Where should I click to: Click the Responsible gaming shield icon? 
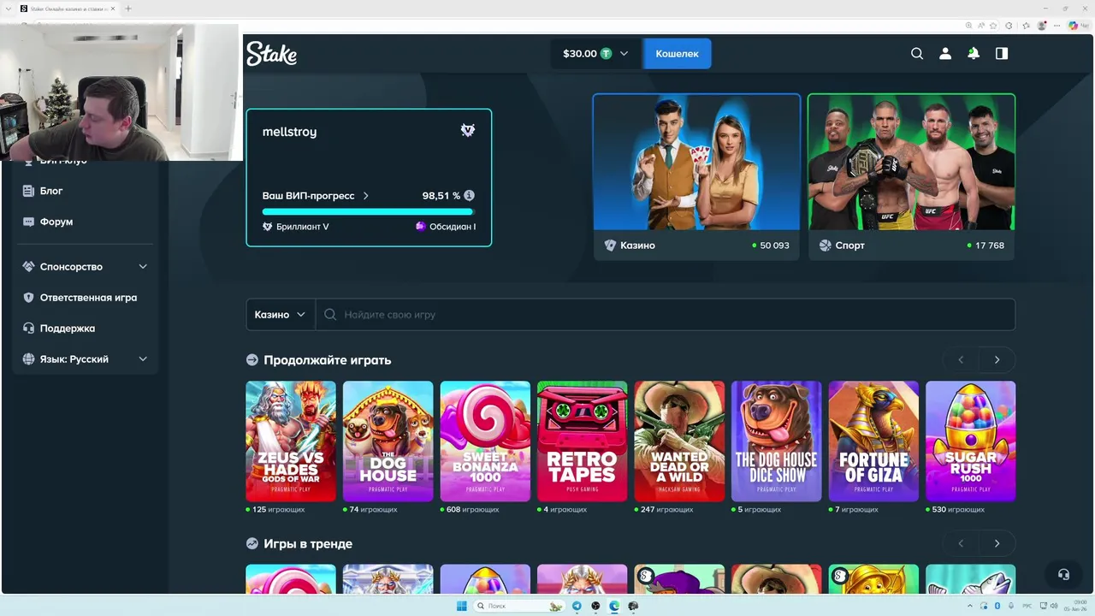pos(28,298)
